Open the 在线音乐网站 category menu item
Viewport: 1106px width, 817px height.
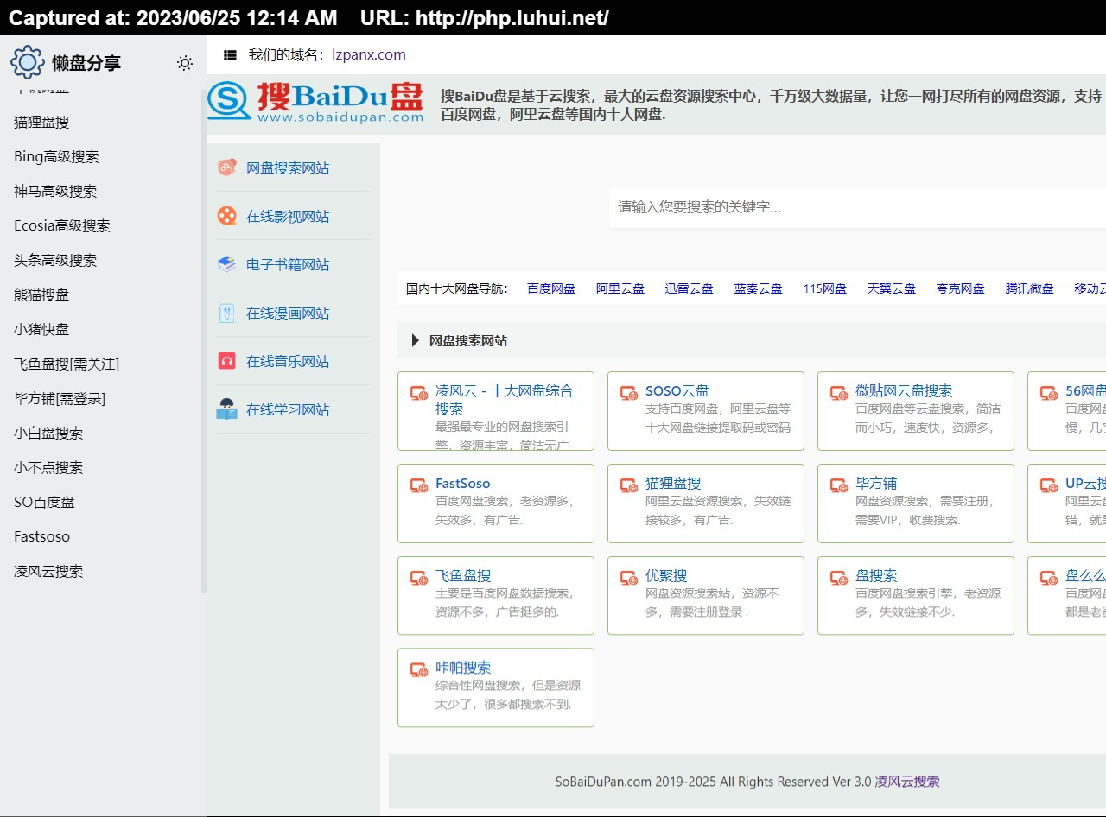coord(288,362)
